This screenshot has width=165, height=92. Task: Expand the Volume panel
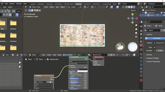click(149, 55)
